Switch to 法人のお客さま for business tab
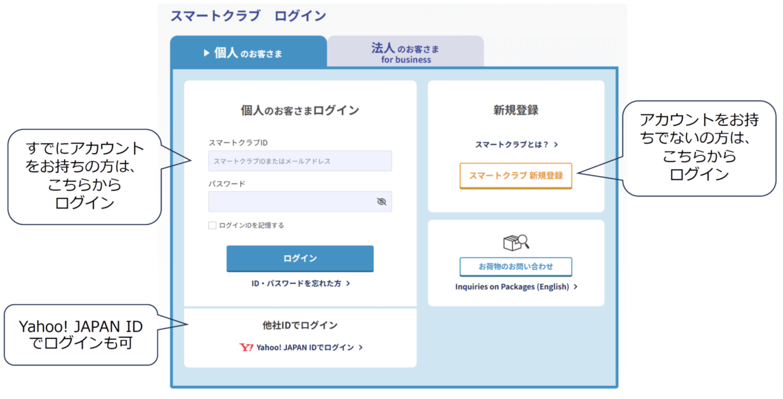 (405, 53)
